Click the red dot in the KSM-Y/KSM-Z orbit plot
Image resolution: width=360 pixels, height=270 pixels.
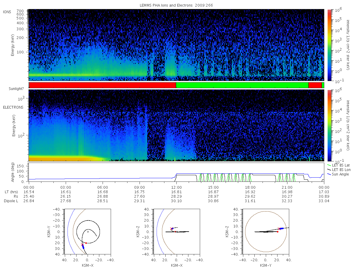click(277, 232)
